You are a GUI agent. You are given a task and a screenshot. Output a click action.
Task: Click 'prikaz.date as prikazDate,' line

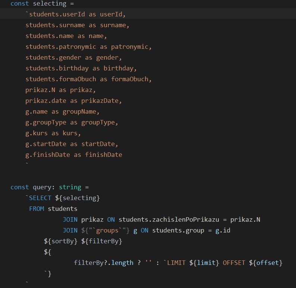click(x=74, y=101)
